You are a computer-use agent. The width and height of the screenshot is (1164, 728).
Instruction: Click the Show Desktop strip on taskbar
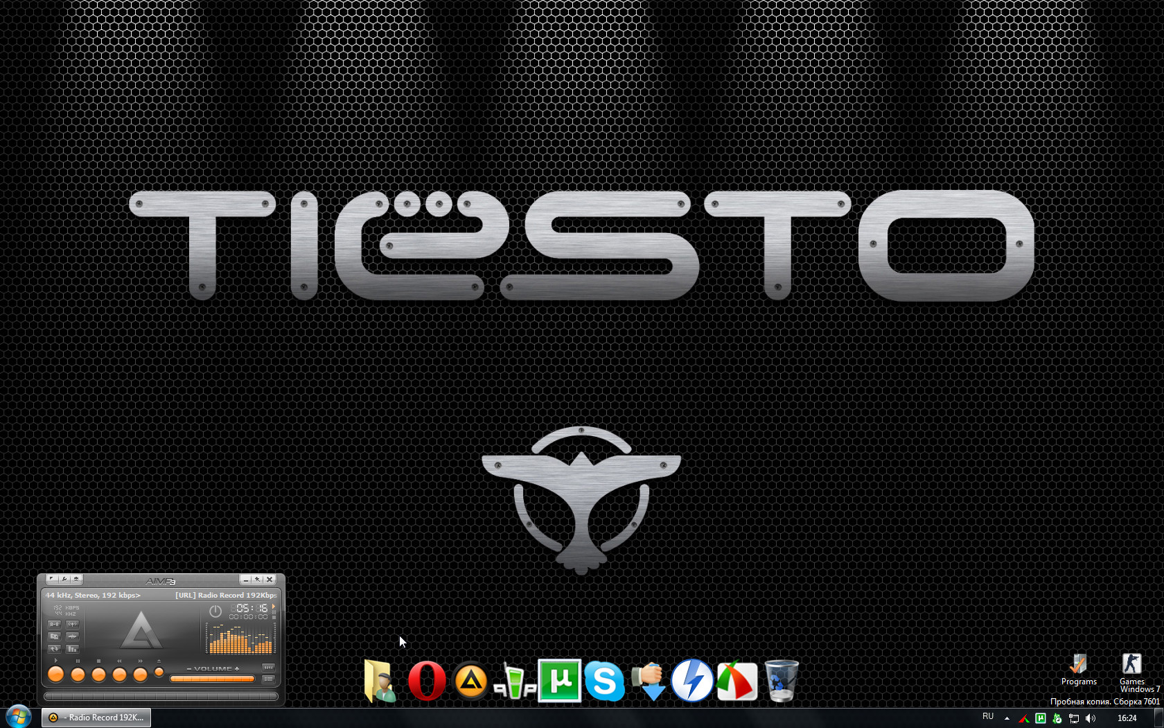1159,718
